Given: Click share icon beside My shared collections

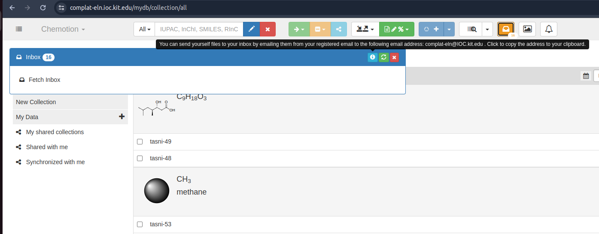Looking at the screenshot, I should coord(18,132).
